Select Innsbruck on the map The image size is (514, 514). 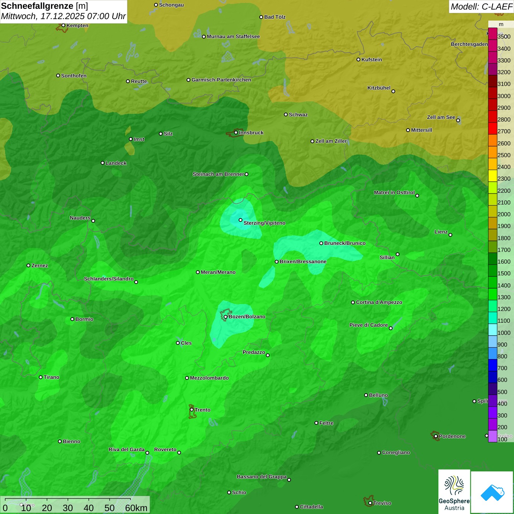point(249,133)
